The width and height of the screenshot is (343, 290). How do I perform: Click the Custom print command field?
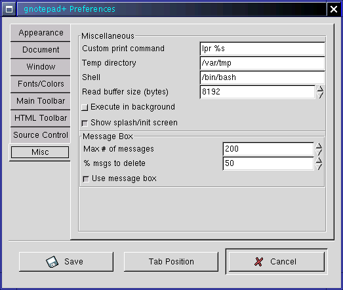click(262, 49)
